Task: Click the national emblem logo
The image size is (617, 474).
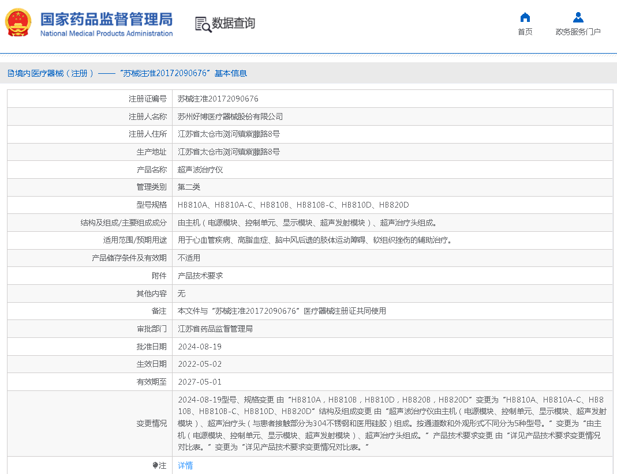Action: pyautogui.click(x=18, y=23)
